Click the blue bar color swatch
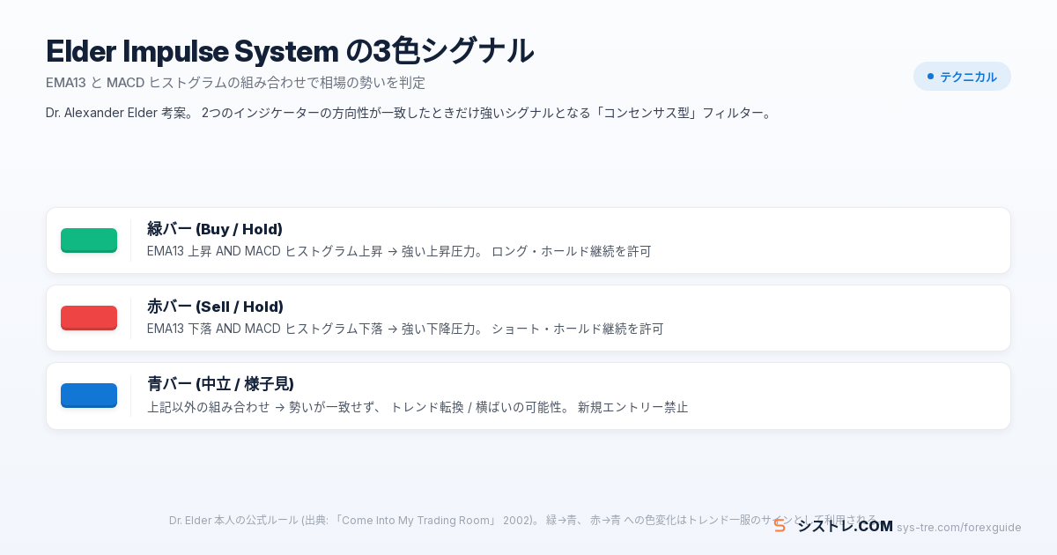1057x555 pixels. (x=89, y=396)
